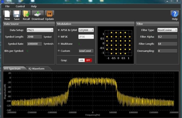Close the EasyIQ window
The image size is (182, 118).
(x=177, y=1)
